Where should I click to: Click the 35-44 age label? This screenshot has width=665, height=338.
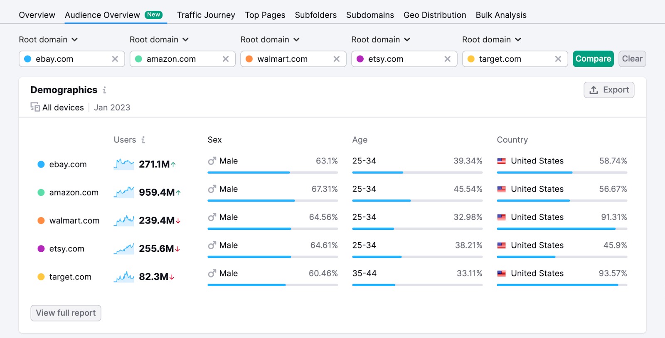tap(365, 274)
